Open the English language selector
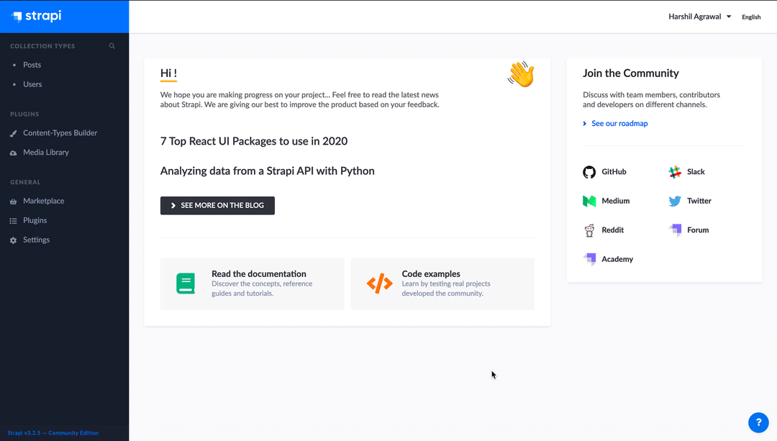The height and width of the screenshot is (441, 777). (751, 17)
